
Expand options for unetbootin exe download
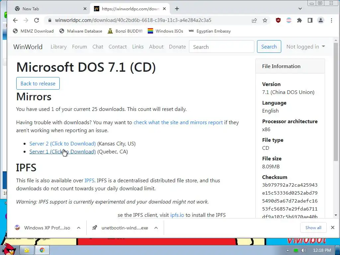pos(156,228)
